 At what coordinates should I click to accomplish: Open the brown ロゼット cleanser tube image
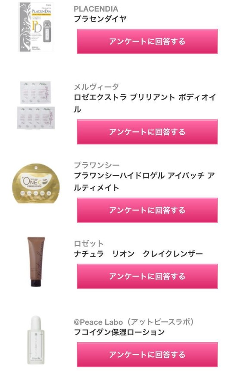(x=36, y=262)
